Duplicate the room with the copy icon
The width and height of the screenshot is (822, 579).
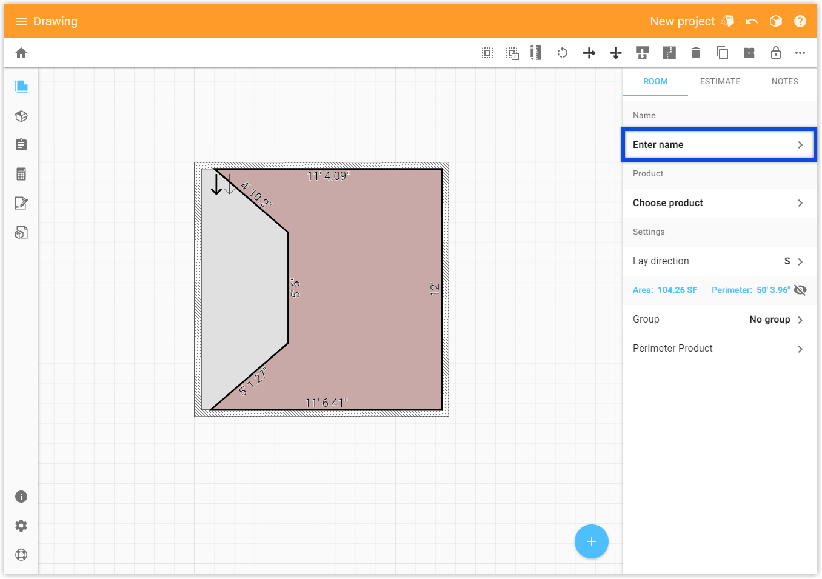(x=723, y=53)
